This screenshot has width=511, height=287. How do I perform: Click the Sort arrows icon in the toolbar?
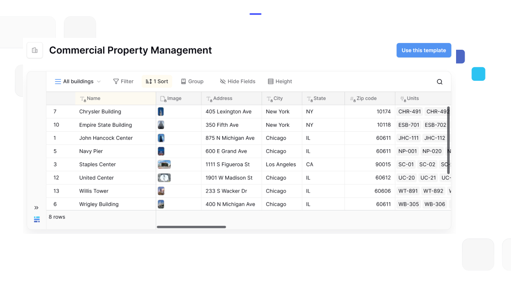click(149, 81)
